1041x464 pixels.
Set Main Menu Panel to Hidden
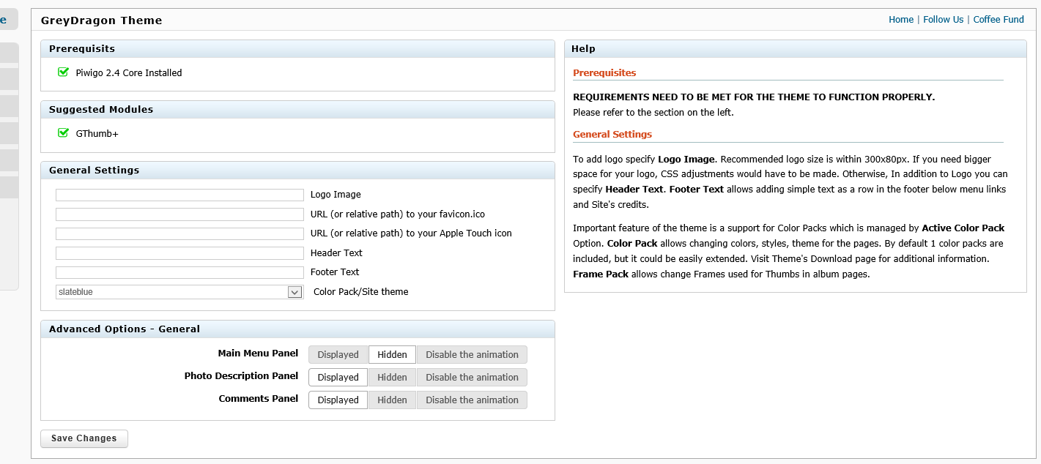click(392, 355)
